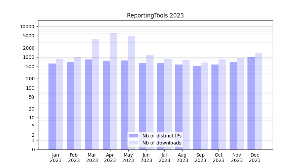The width and height of the screenshot is (303, 168).
Task: Select the January 2023 distinct IPs bar
Action: (x=52, y=107)
